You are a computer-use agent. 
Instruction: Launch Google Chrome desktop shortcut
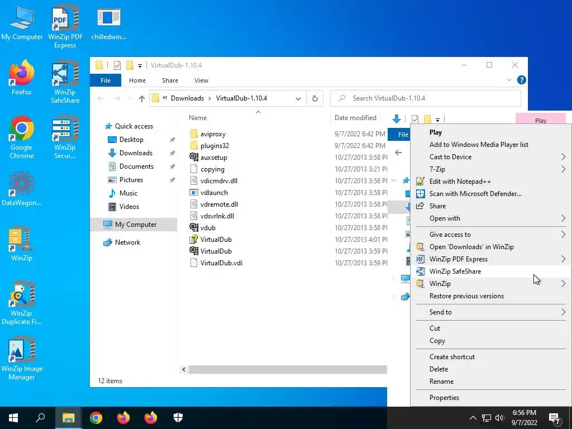point(22,137)
